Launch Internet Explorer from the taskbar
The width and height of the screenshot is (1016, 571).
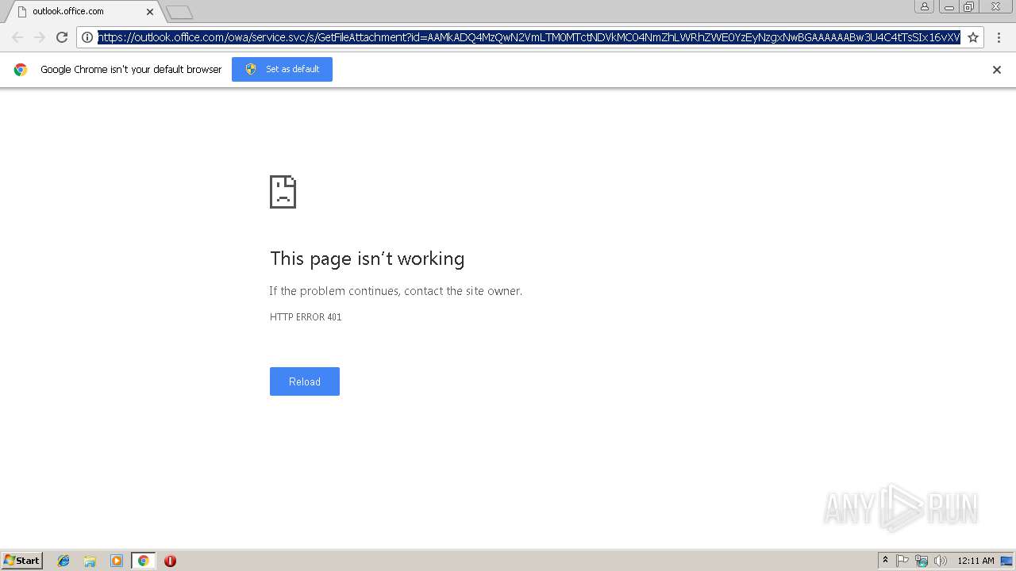(x=63, y=561)
